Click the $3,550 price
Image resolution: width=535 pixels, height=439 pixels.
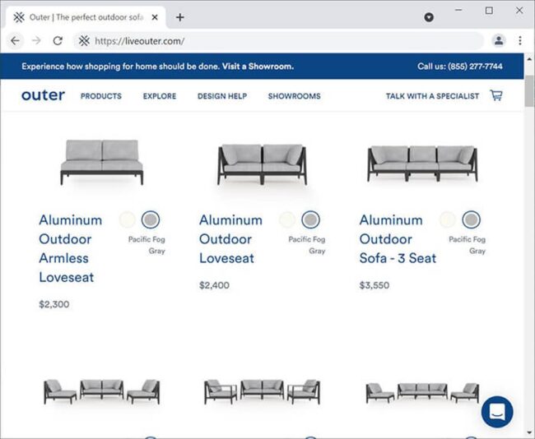click(x=374, y=285)
